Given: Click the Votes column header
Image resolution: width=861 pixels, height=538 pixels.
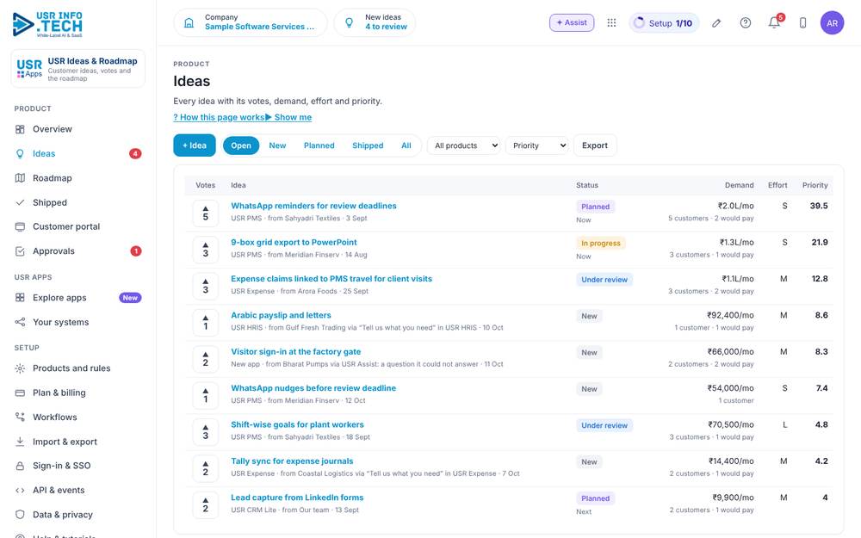Looking at the screenshot, I should click(x=206, y=185).
